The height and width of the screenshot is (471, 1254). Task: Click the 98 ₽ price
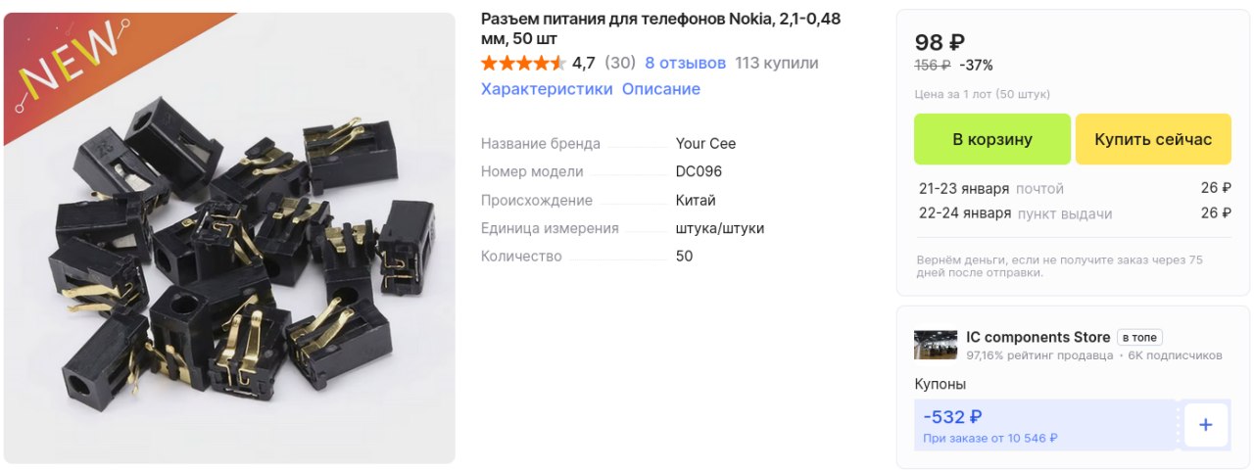click(940, 42)
